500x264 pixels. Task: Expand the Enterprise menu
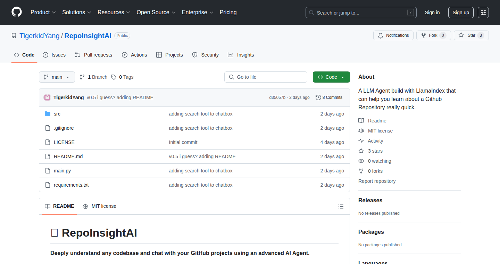198,12
